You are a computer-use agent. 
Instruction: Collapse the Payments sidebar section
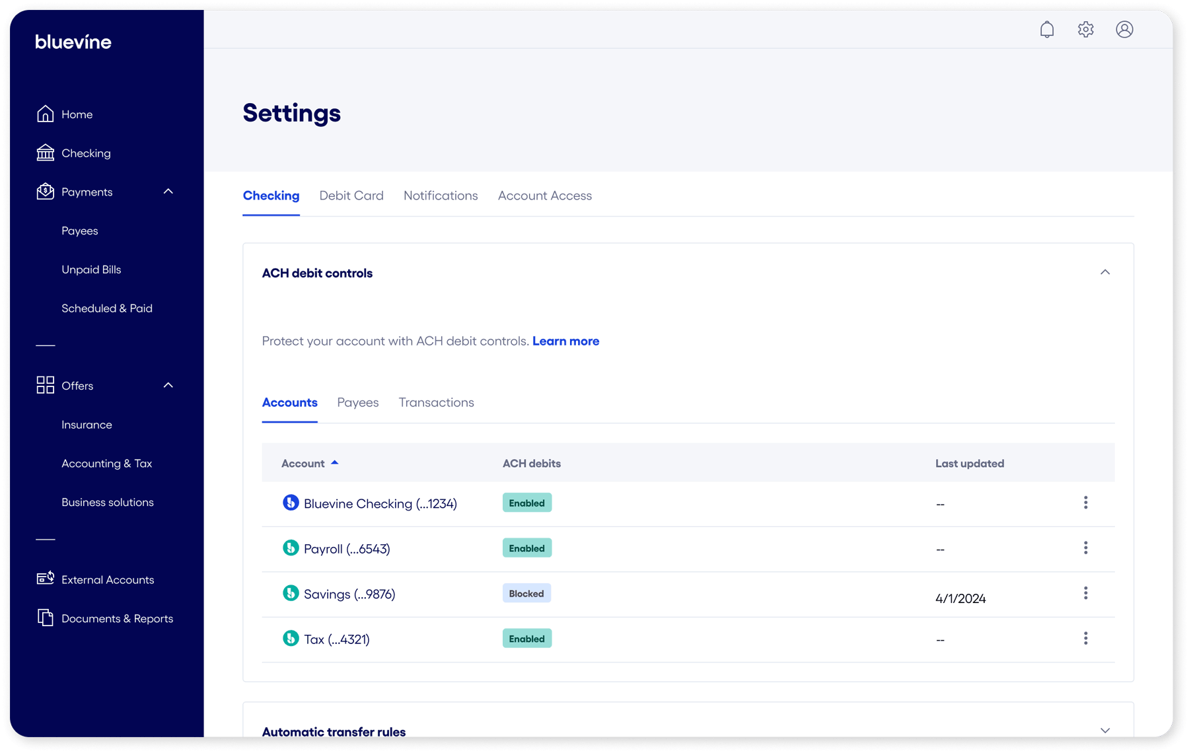(168, 192)
